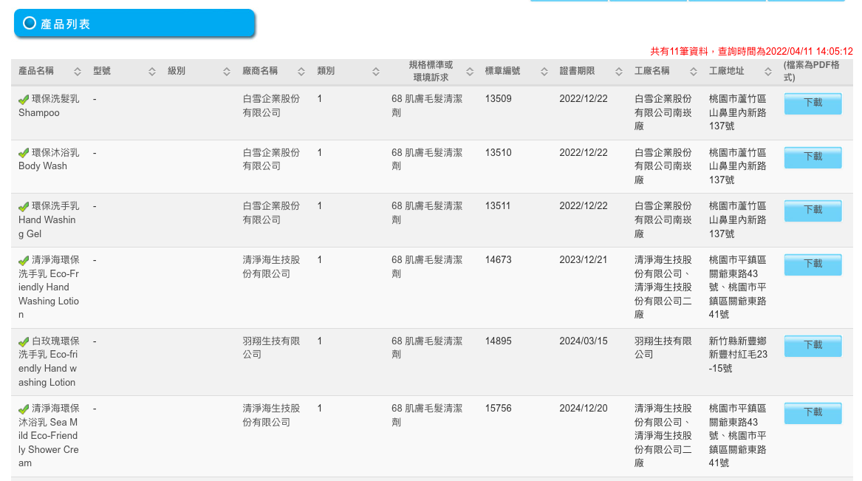Click factory 白雪企業股份有限公司南崁廠 in Shampoo row
Image resolution: width=862 pixels, height=481 pixels.
coord(663,113)
